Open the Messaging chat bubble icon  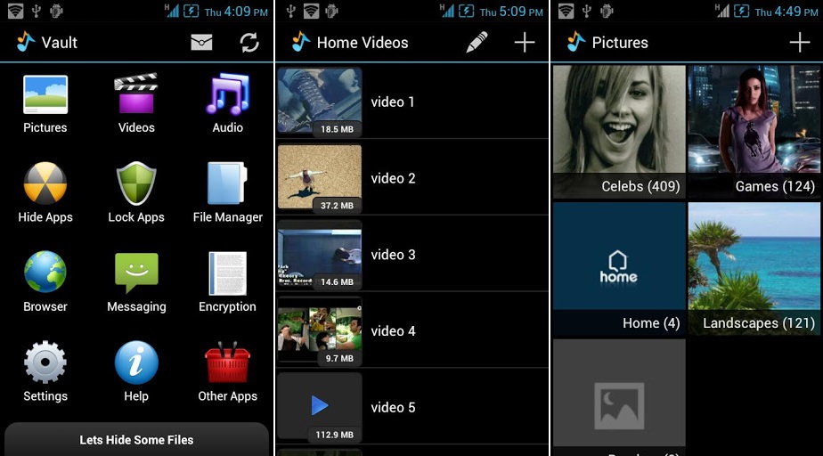click(x=136, y=273)
